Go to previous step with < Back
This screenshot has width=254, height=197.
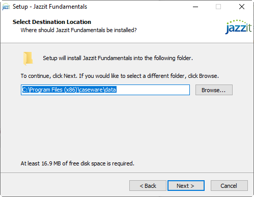pos(148,186)
